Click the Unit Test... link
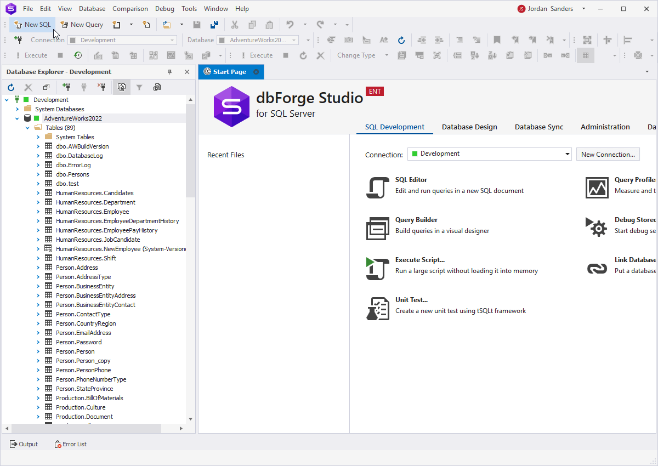 (411, 300)
